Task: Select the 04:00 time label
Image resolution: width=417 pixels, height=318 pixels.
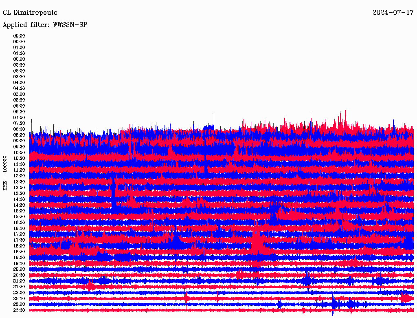Action: click(x=19, y=83)
